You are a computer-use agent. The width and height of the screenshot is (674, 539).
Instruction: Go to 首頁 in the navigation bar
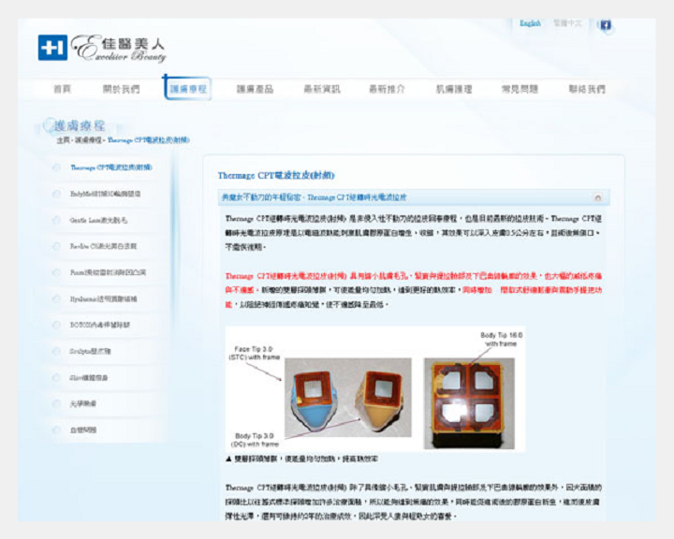[63, 89]
